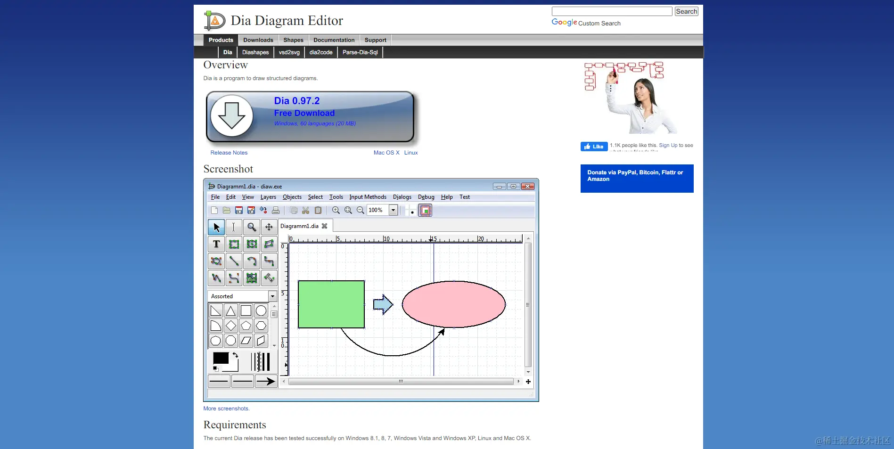Open the zoom percentage dropdown arrow

pyautogui.click(x=394, y=210)
